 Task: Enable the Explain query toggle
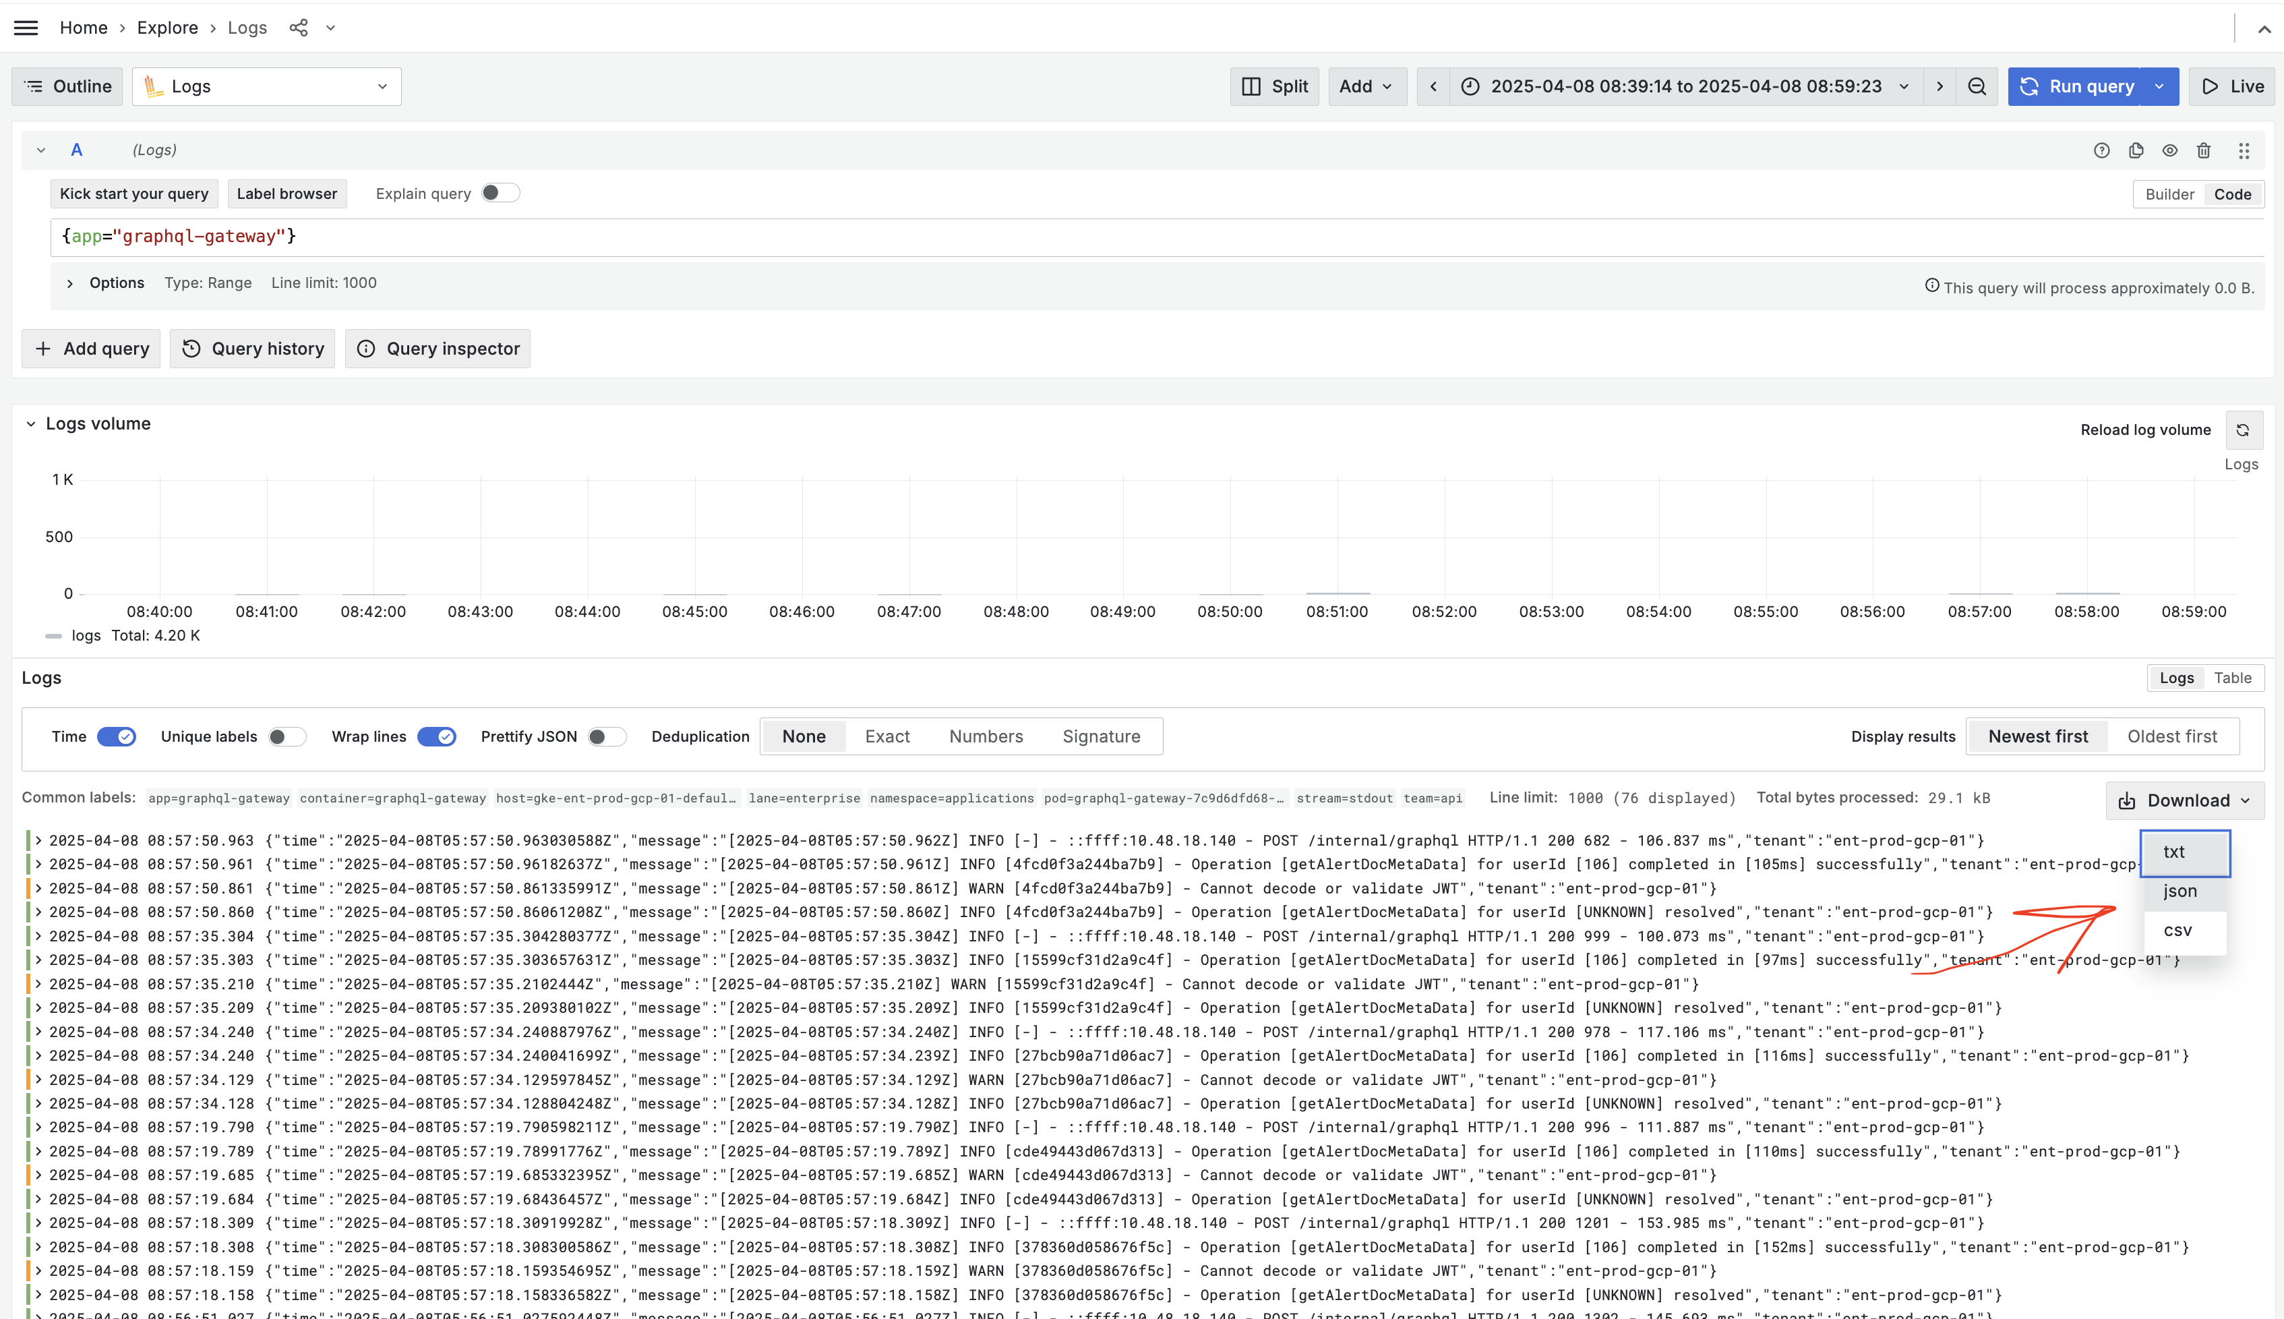[500, 193]
